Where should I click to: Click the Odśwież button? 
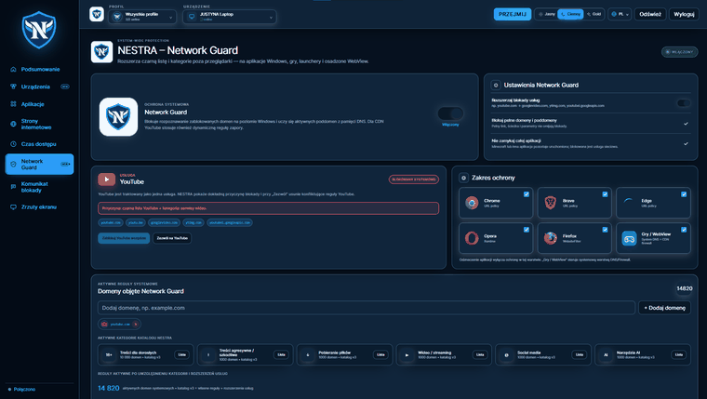click(x=650, y=14)
